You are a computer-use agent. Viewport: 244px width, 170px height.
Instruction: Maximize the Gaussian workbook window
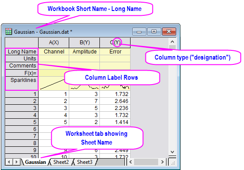(154, 32)
